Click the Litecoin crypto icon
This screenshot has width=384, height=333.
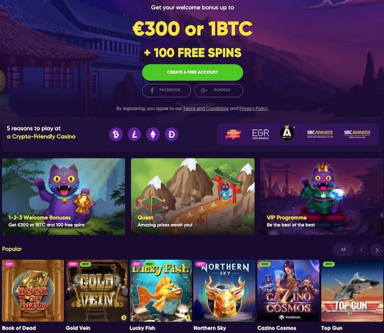(134, 134)
